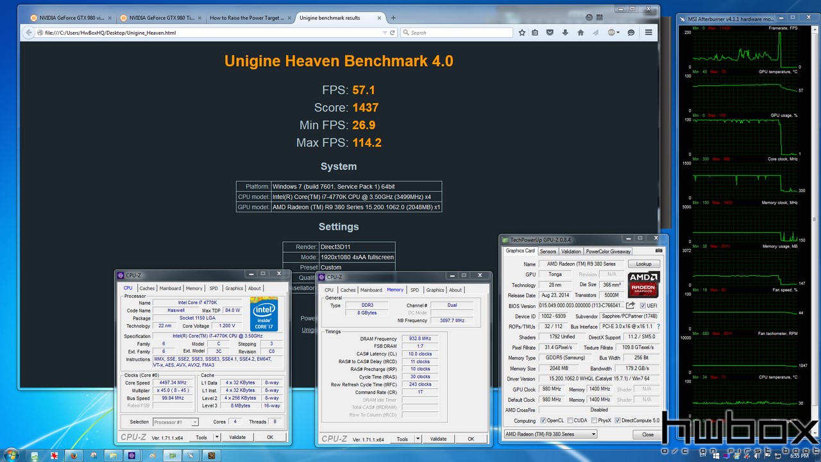Viewport: 821px width, 462px height.
Task: Click the Core Speed value 4497.34 MHz
Action: (173, 382)
